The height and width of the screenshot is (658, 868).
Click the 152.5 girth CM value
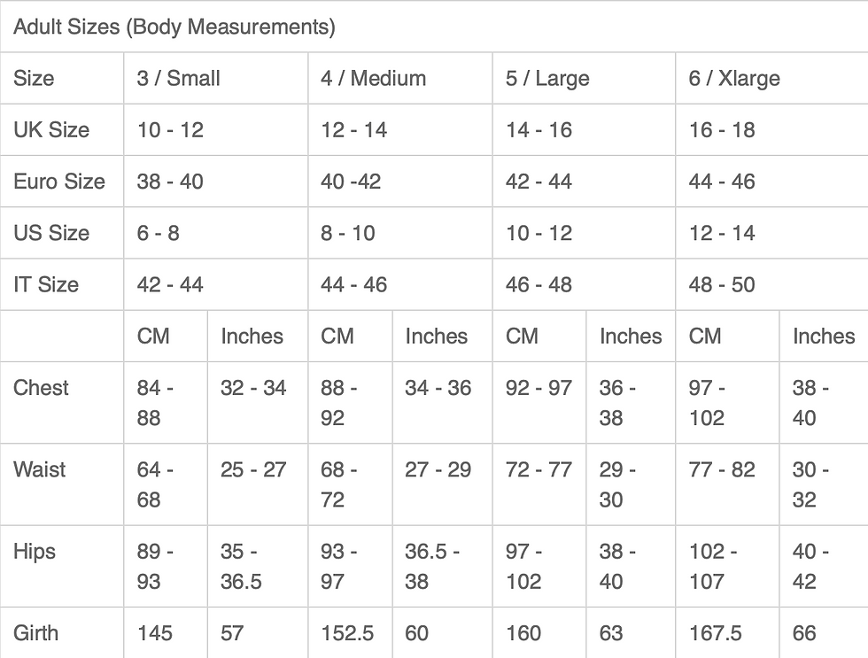[x=347, y=632]
